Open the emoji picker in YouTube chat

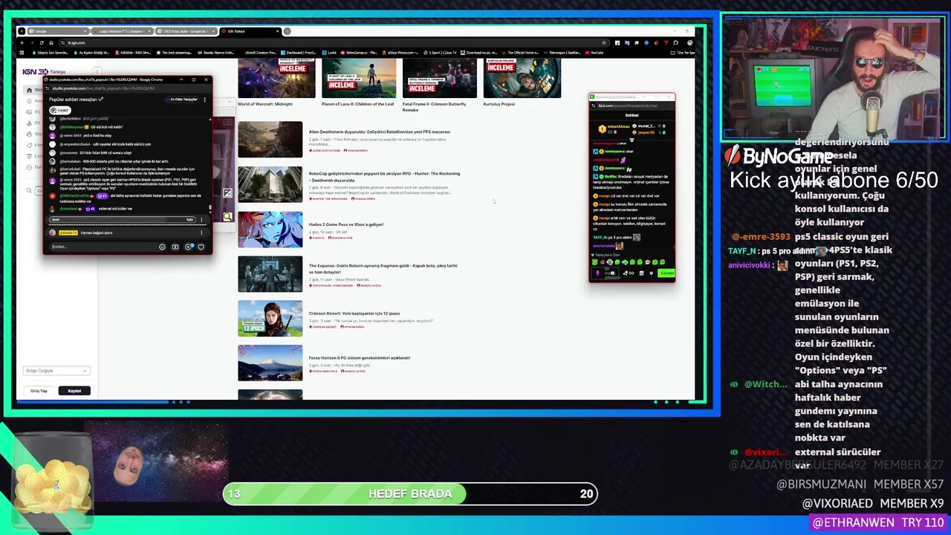pyautogui.click(x=162, y=247)
